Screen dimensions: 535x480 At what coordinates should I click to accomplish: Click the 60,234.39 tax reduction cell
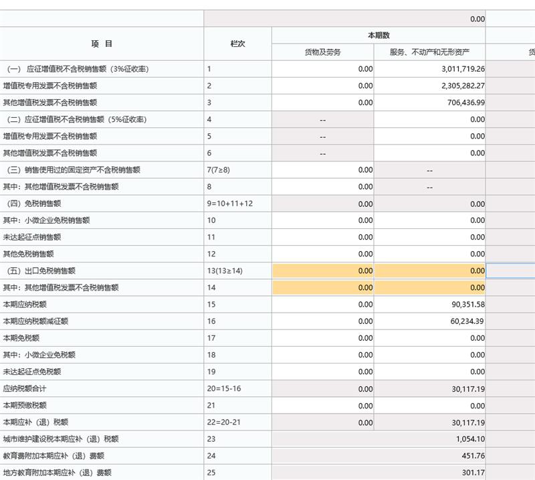429,321
